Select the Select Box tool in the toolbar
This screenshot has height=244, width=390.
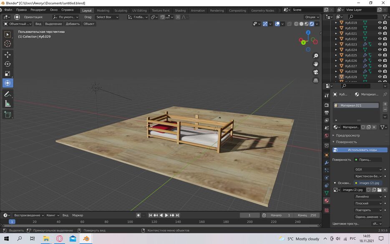8,34
